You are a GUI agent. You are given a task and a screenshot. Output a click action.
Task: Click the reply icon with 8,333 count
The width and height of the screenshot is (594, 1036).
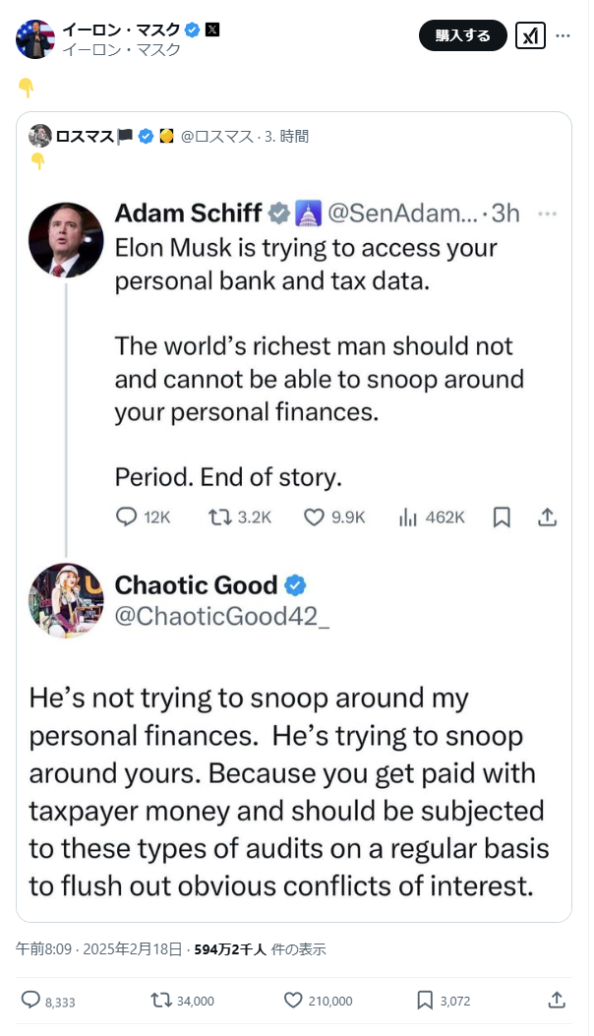click(30, 1000)
